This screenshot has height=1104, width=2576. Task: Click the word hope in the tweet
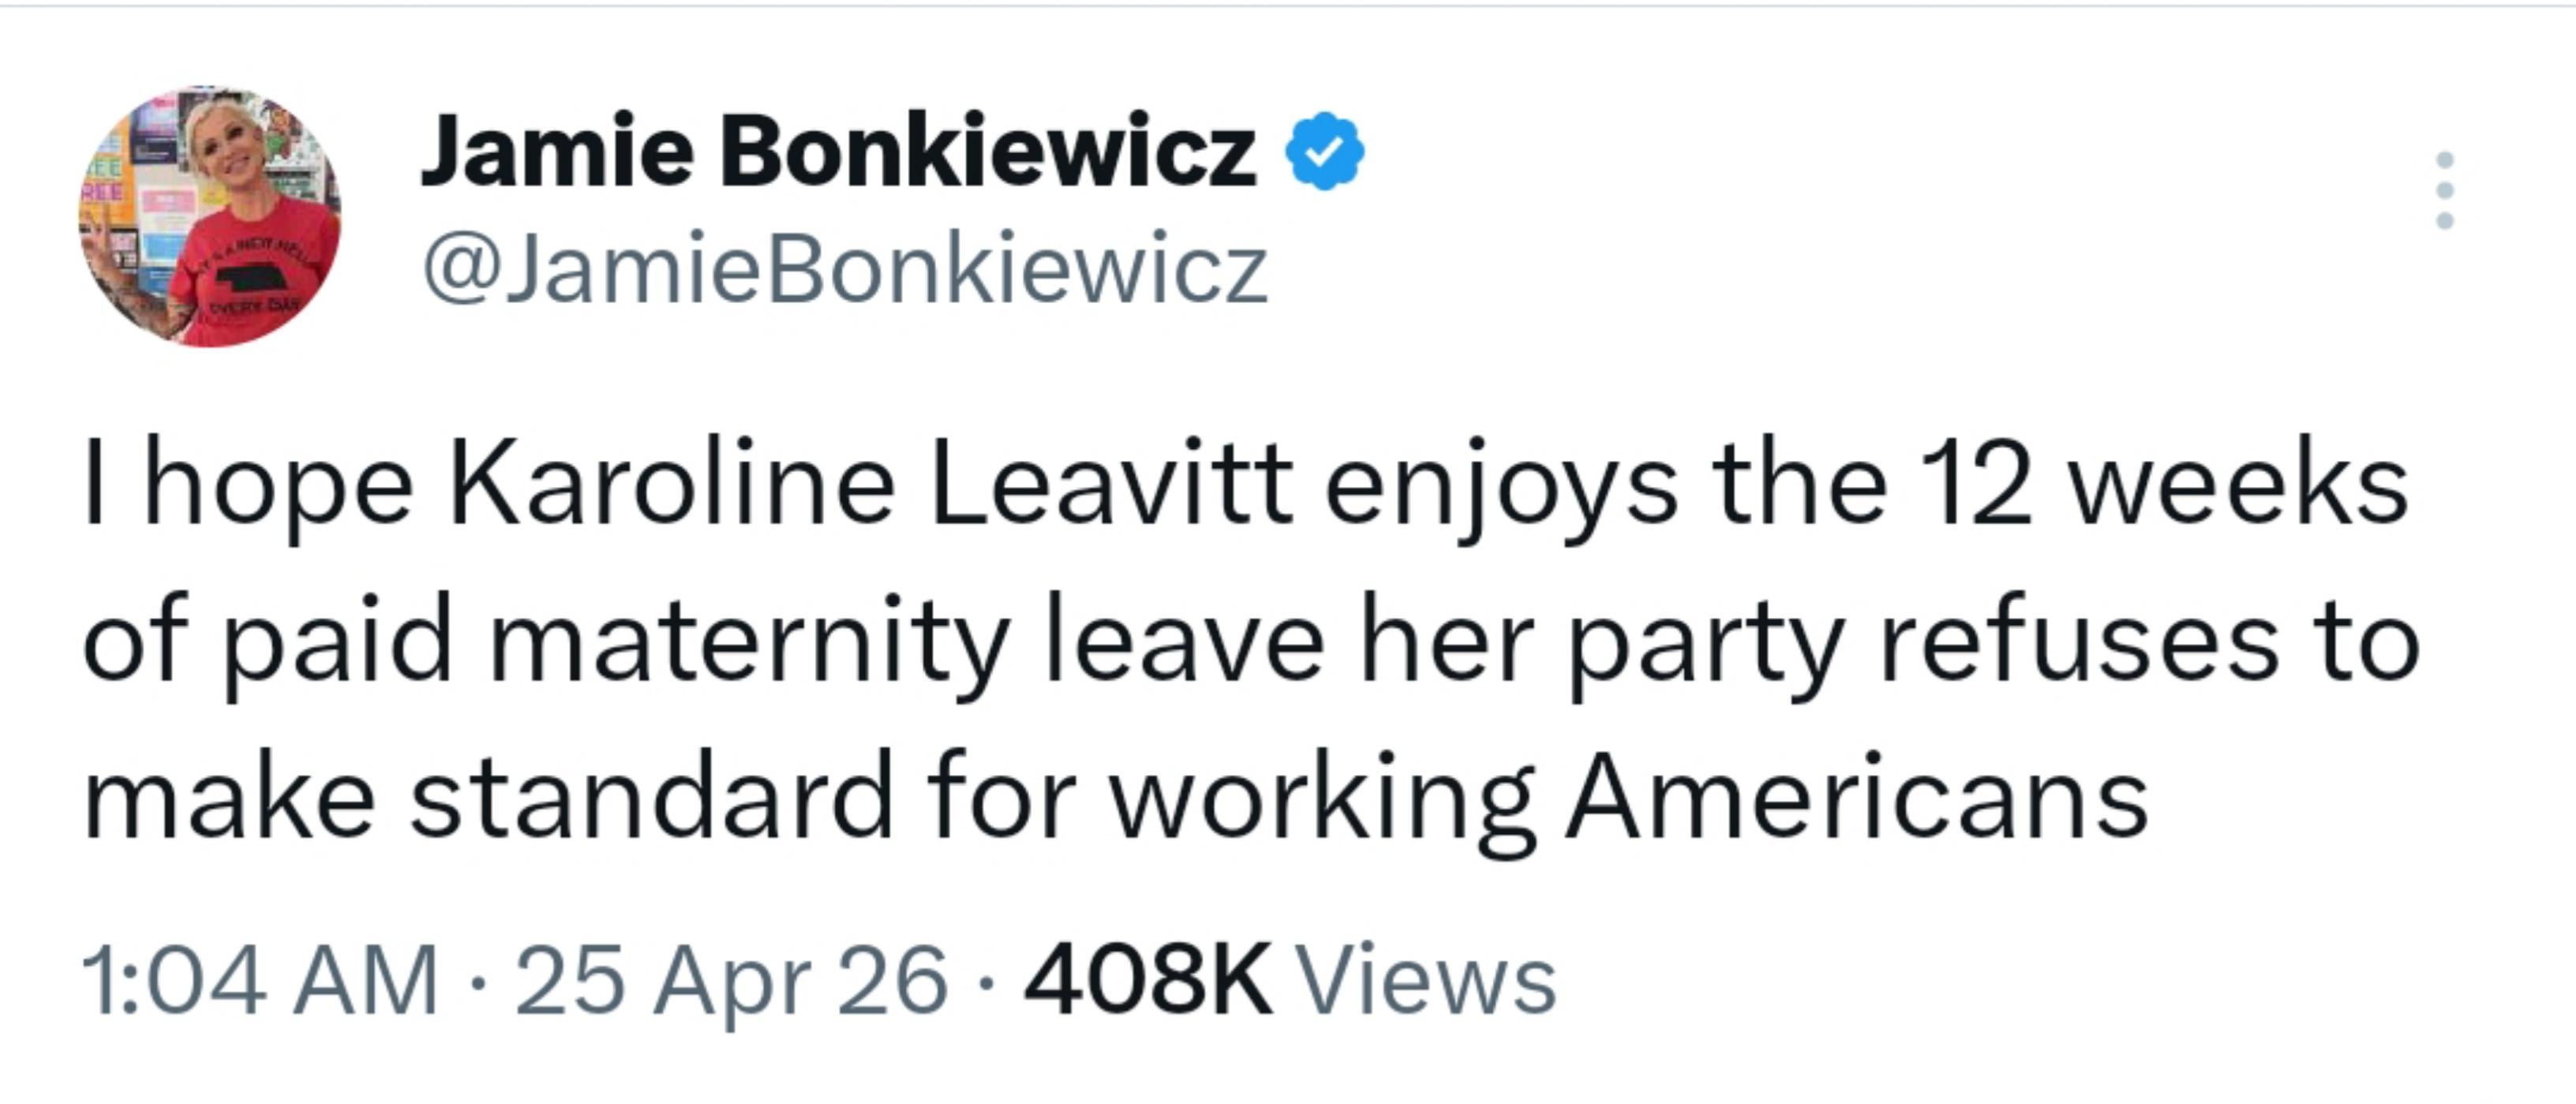coord(279,487)
